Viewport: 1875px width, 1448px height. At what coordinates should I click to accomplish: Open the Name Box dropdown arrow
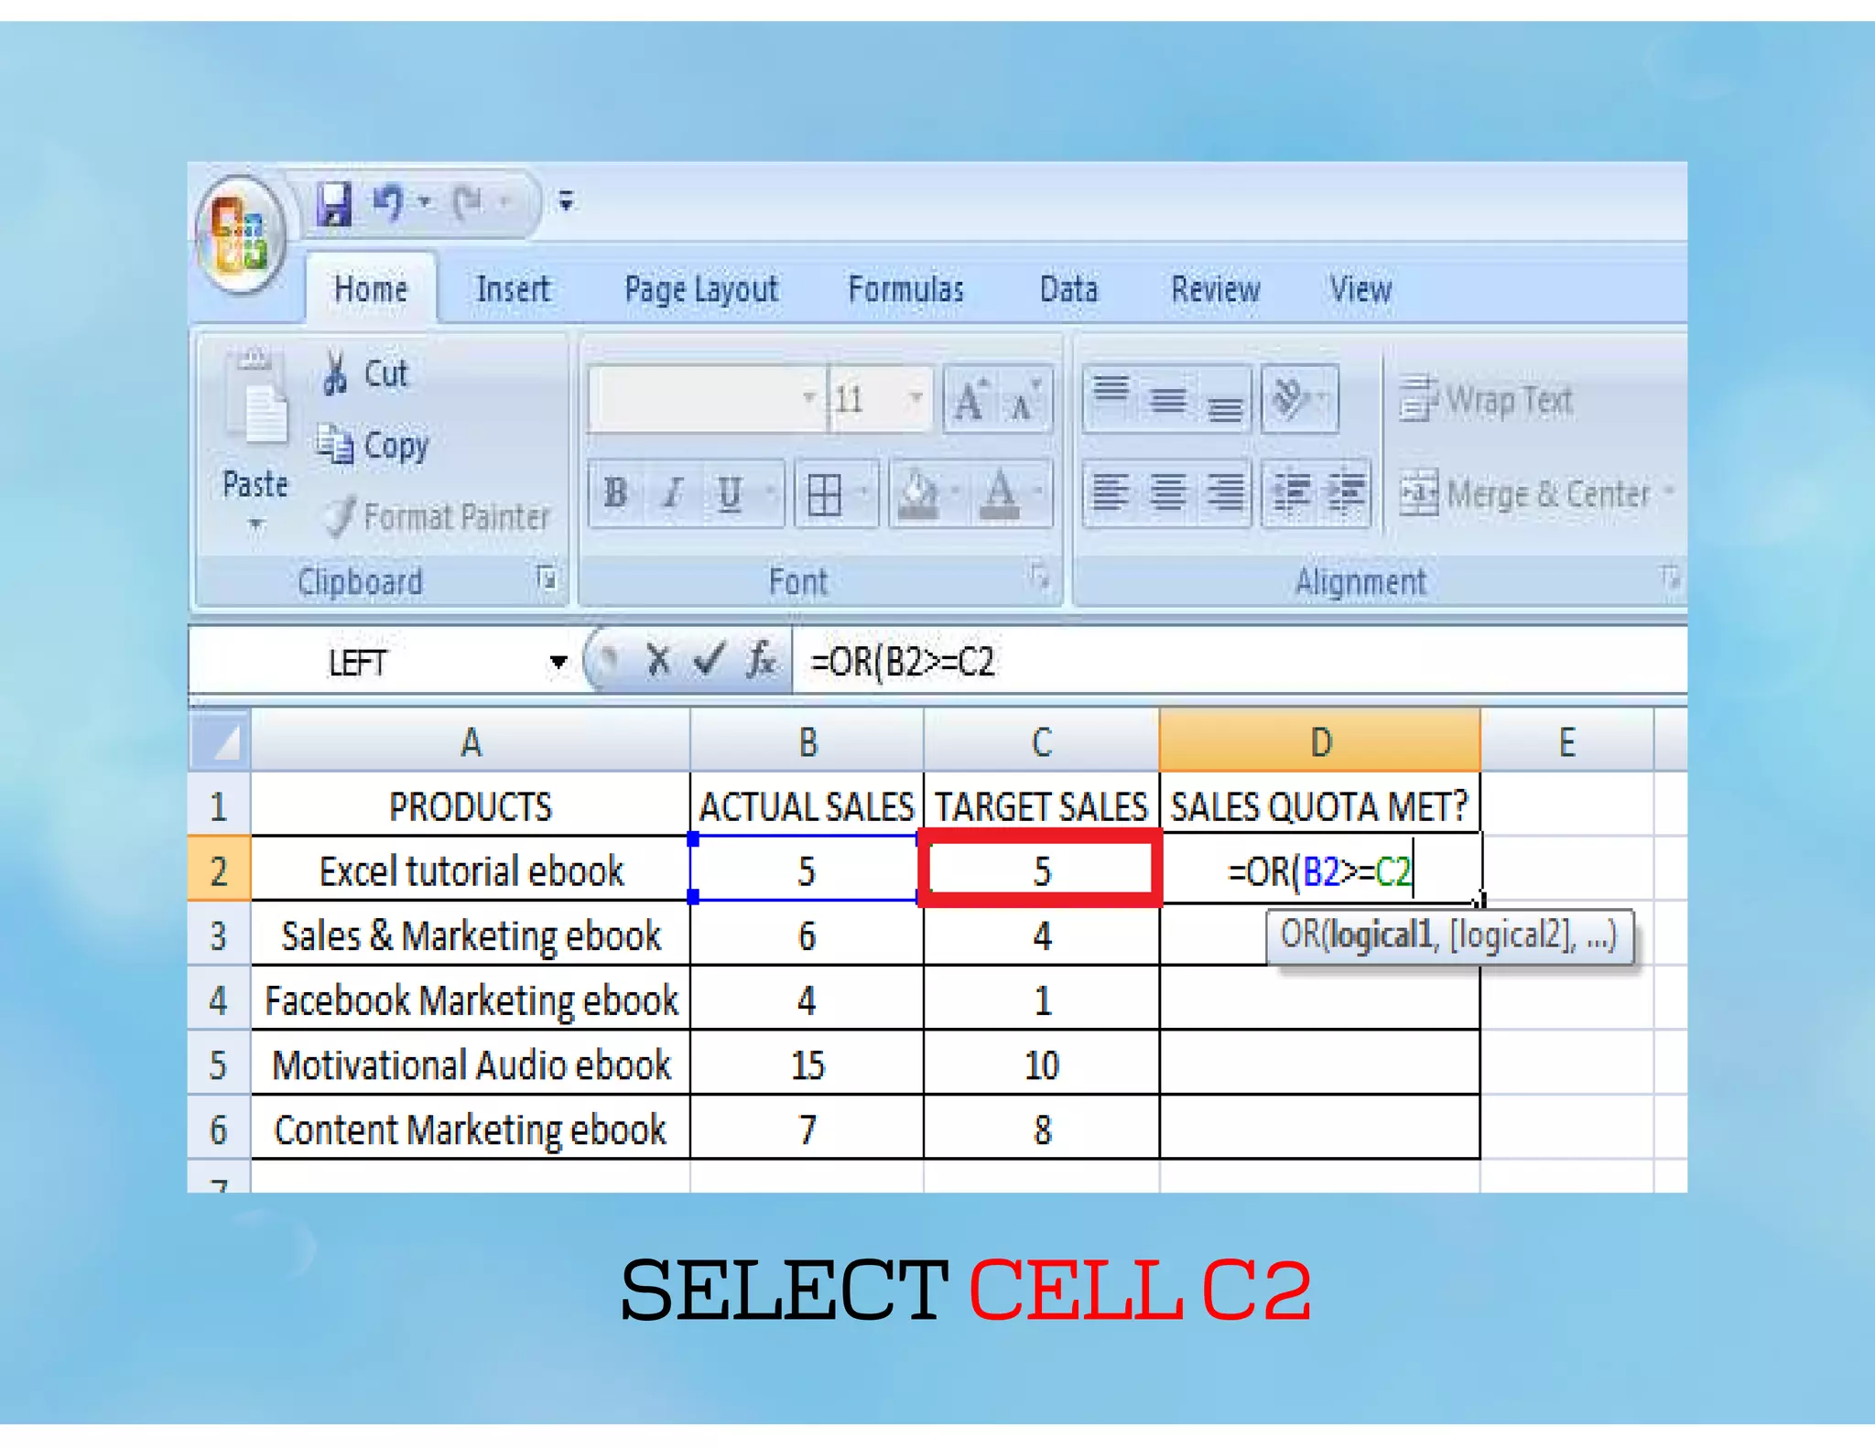click(558, 662)
